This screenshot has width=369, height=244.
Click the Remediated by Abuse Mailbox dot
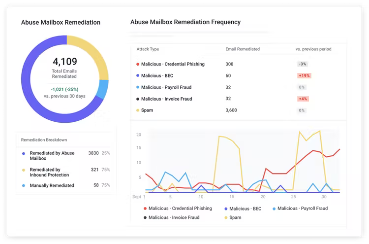(x=24, y=153)
